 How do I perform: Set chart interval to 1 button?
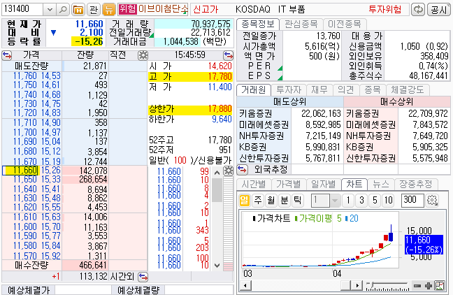click(348, 200)
